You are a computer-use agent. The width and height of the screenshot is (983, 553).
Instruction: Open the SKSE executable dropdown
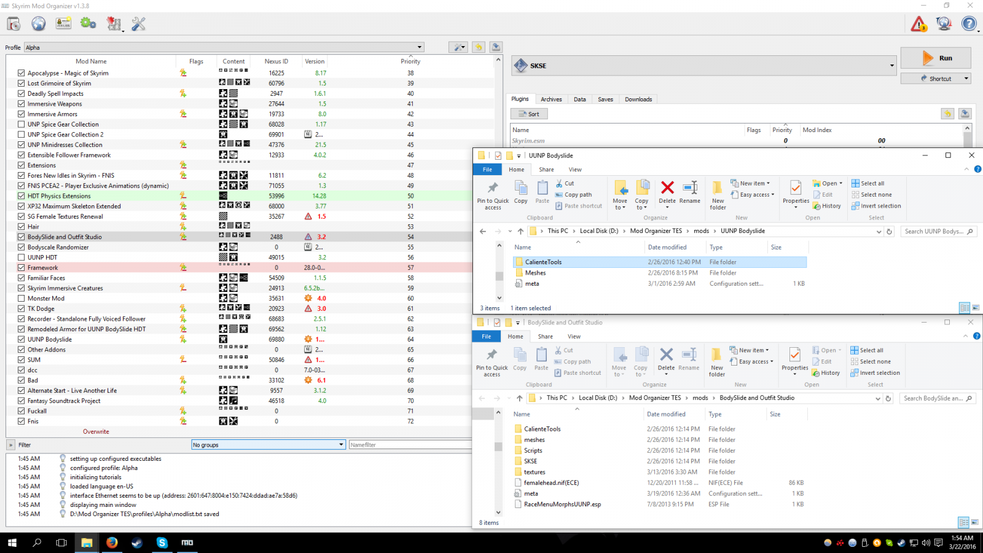click(x=704, y=66)
